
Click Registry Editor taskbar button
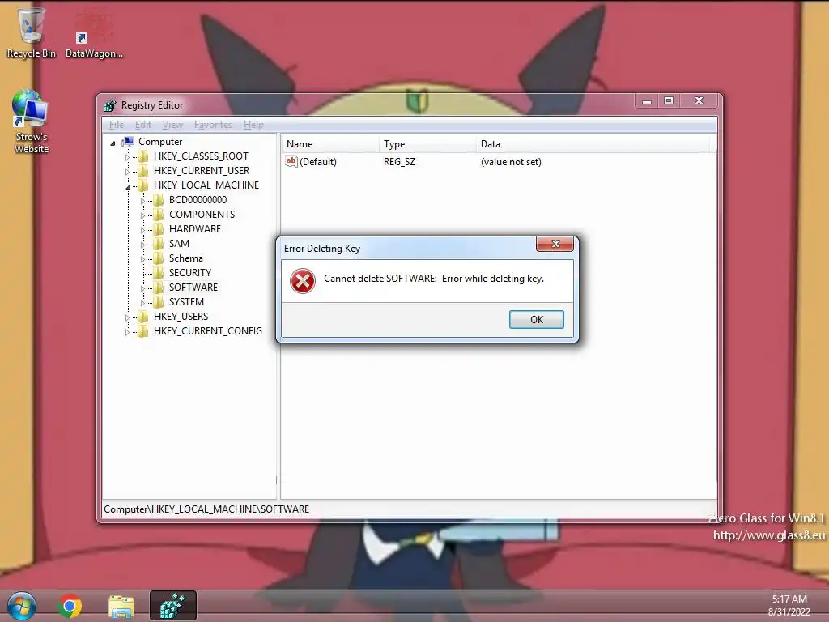[x=173, y=606]
